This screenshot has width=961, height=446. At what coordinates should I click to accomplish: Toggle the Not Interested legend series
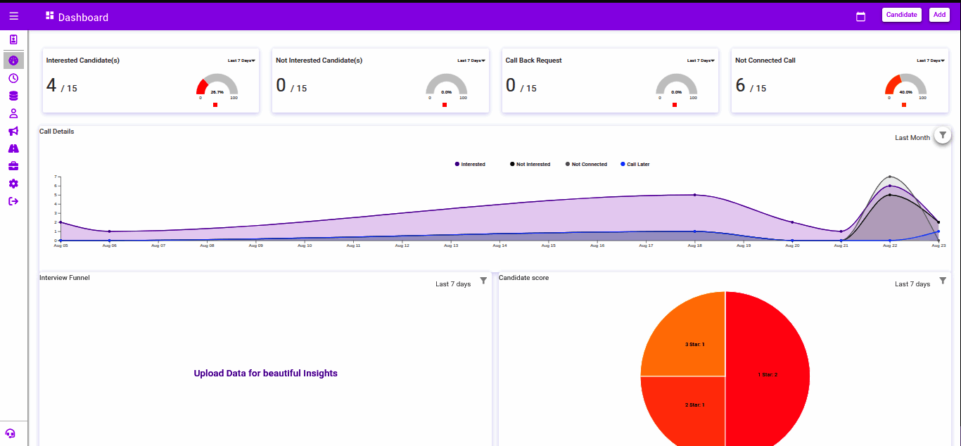coord(530,164)
